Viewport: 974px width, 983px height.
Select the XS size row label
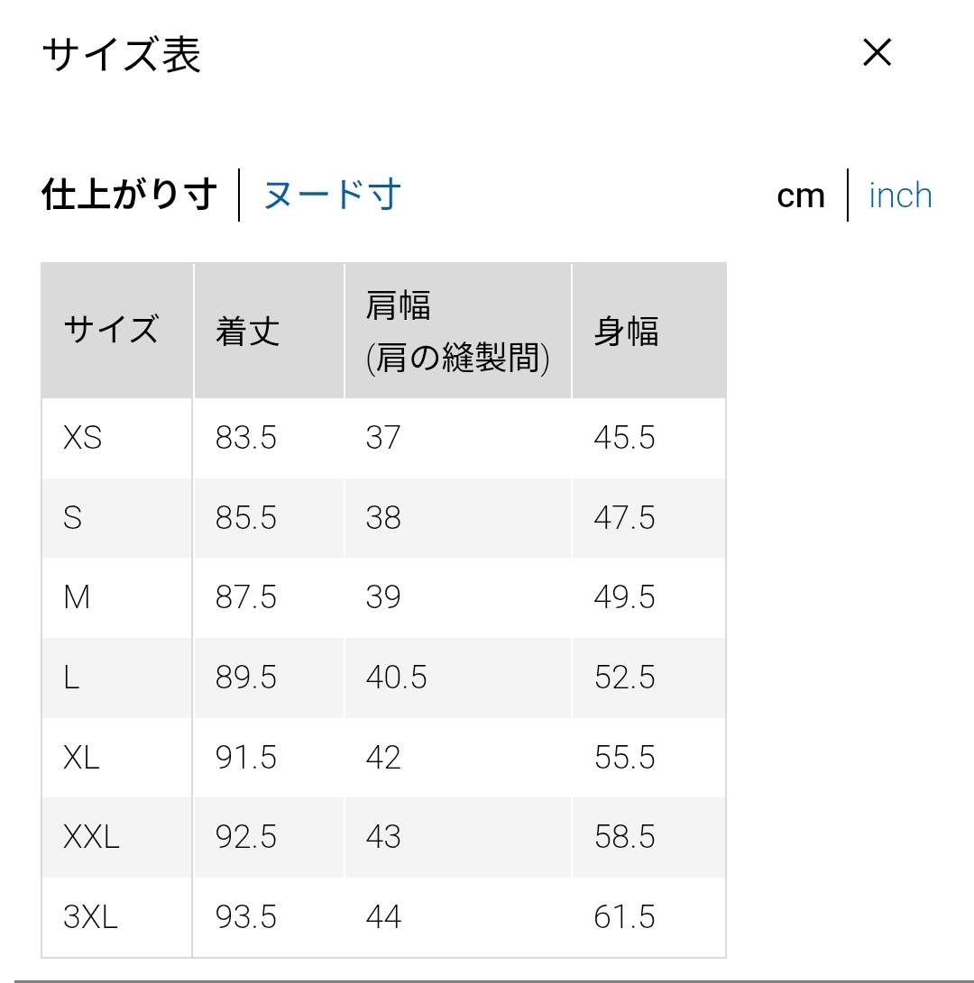83,438
